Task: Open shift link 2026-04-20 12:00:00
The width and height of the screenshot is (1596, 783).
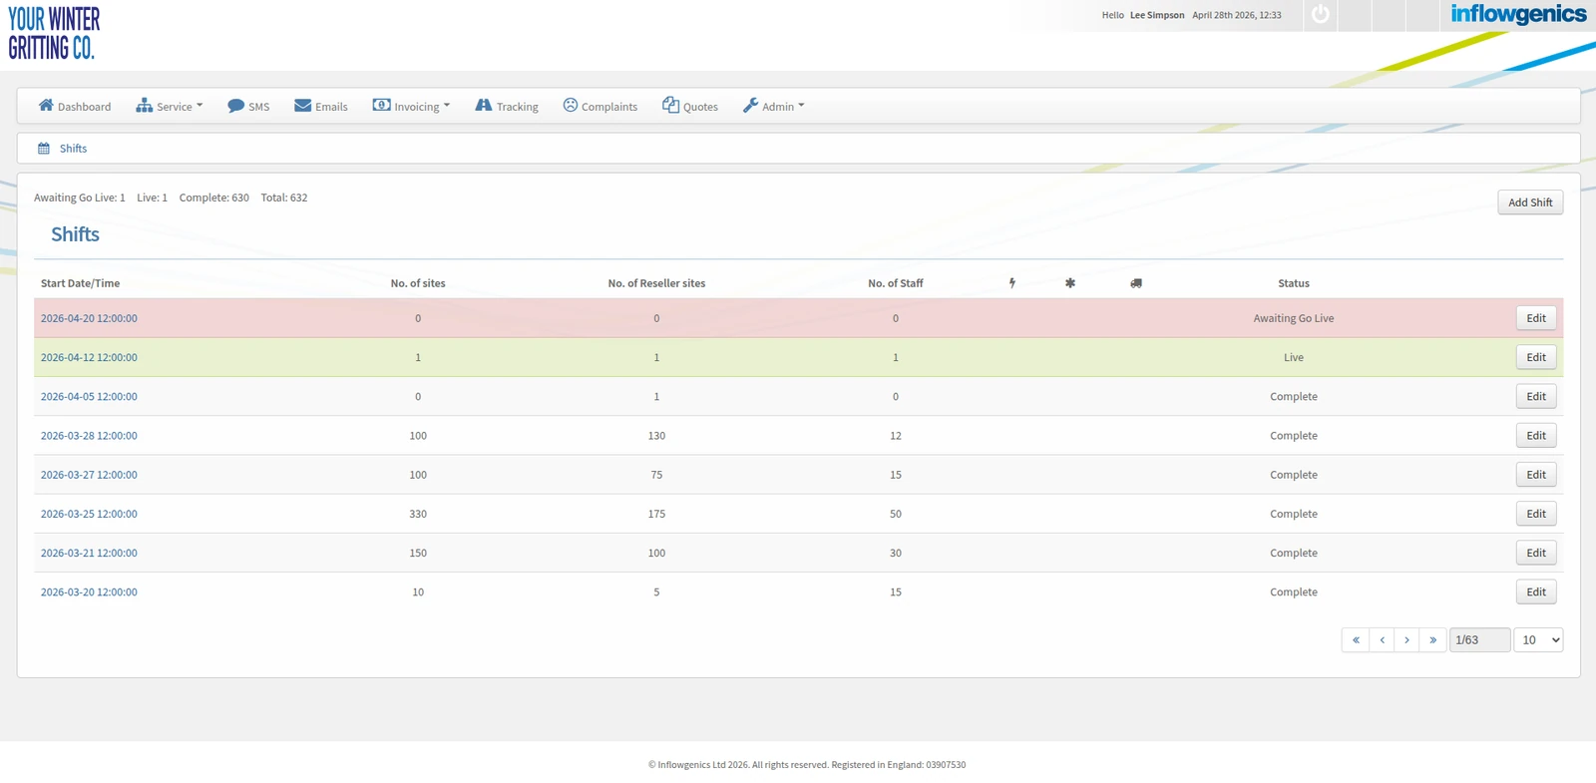Action: (89, 318)
